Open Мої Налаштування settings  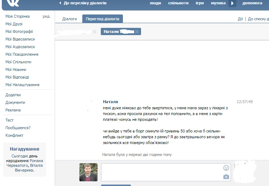click(x=22, y=85)
